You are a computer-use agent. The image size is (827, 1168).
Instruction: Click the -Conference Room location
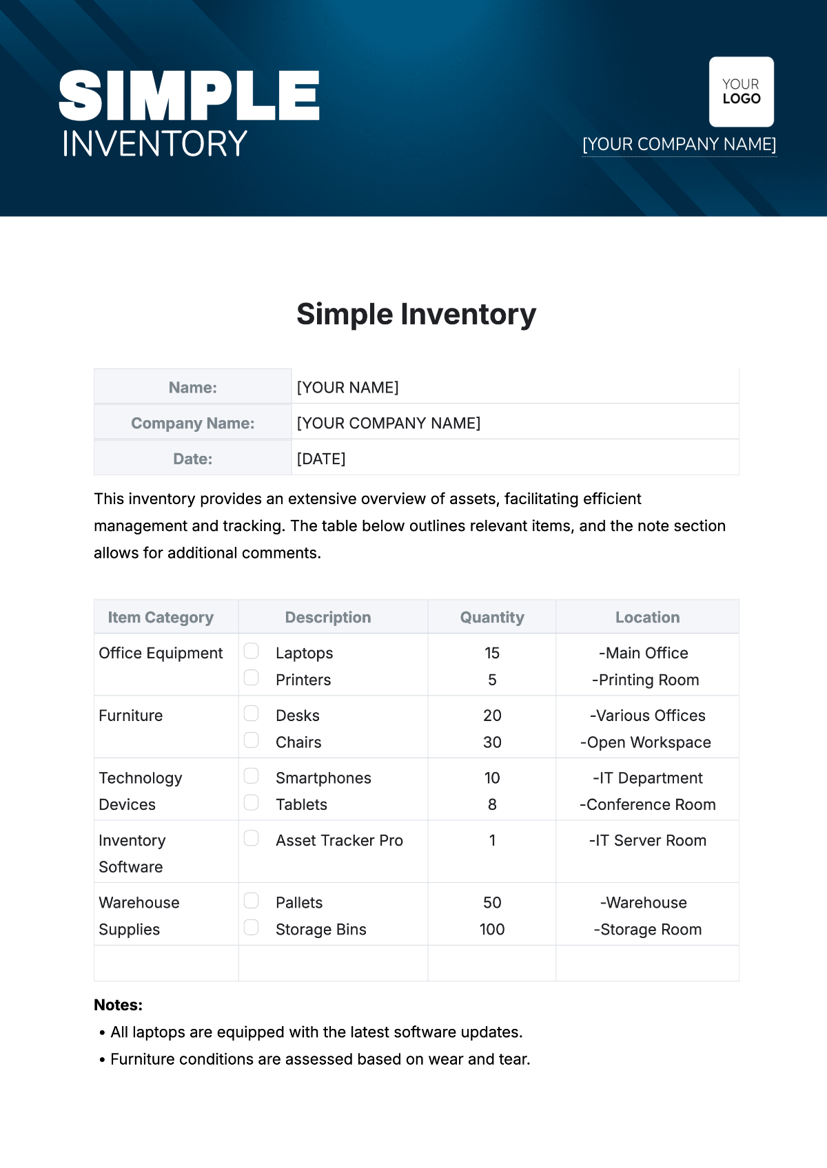point(648,804)
